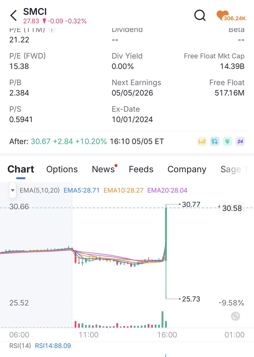Tap the green diamond badge
This screenshot has height=357, width=254.
tap(228, 141)
